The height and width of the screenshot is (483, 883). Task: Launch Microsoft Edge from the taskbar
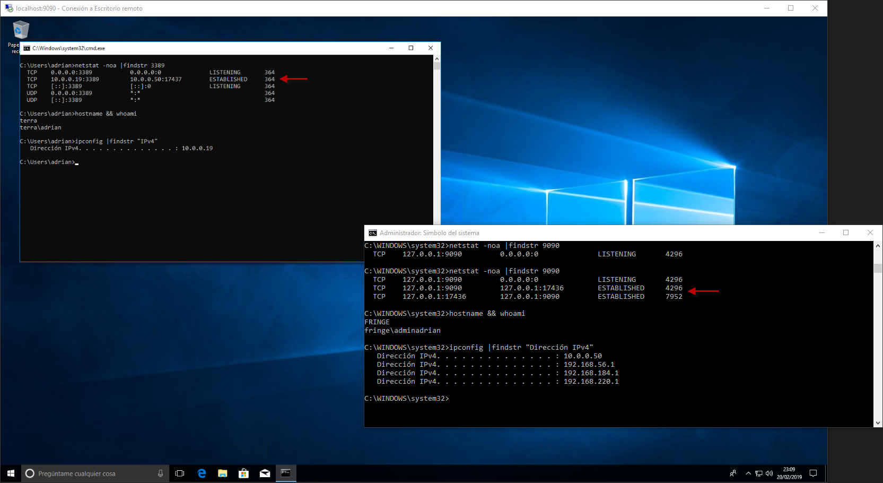[202, 473]
